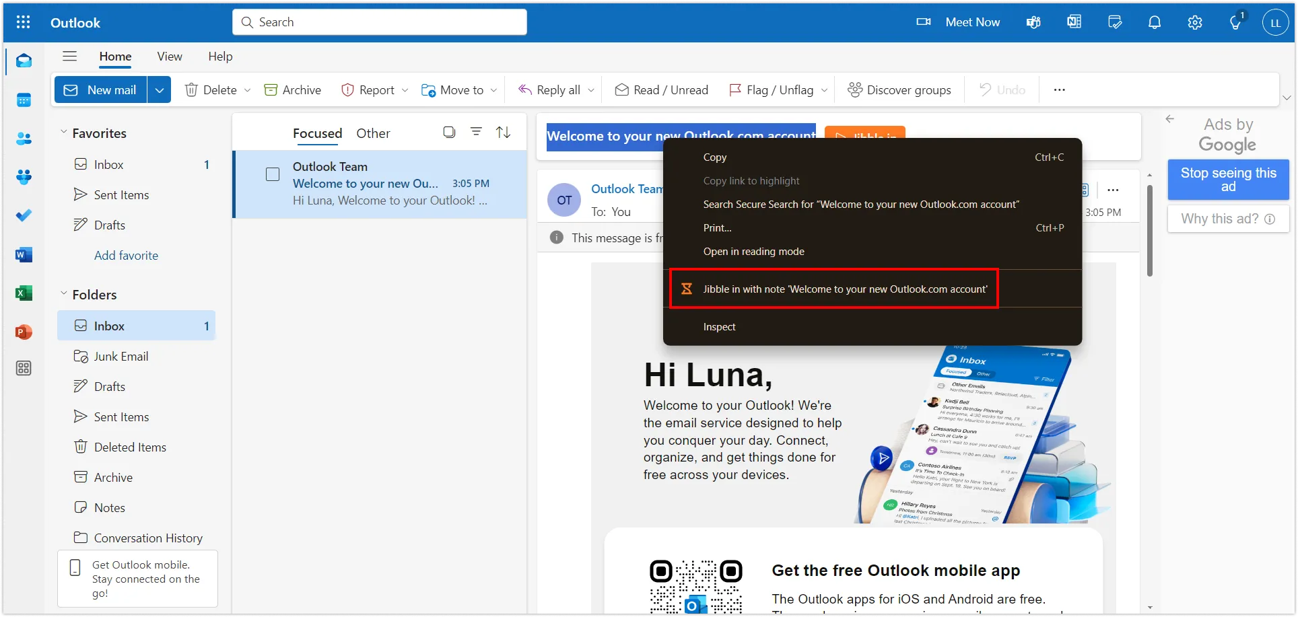Open the Calendar icon in left rail
The image size is (1298, 617).
pos(24,100)
